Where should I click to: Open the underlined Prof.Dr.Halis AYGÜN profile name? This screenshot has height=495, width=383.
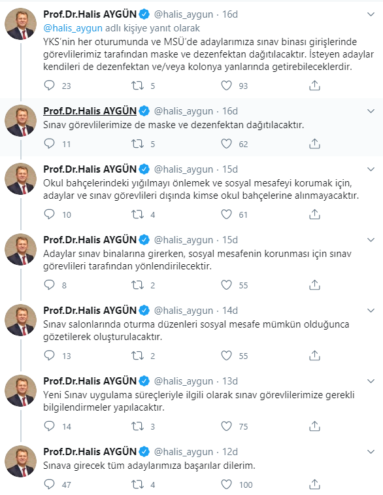click(x=90, y=111)
